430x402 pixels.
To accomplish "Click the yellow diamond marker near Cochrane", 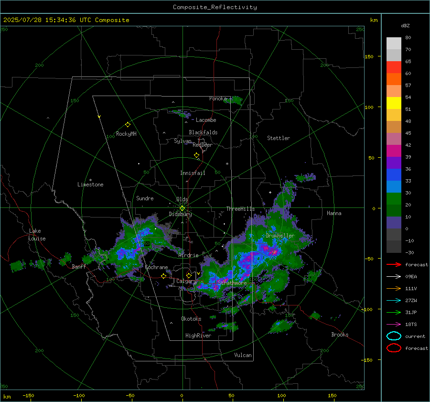I will 163,276.
